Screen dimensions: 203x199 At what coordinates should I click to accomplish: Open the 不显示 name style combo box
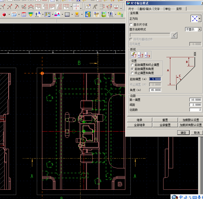click(193, 30)
